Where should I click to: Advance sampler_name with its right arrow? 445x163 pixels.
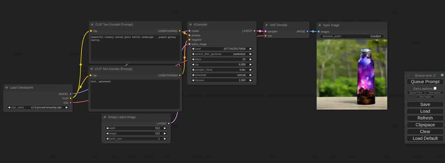[x=250, y=70]
